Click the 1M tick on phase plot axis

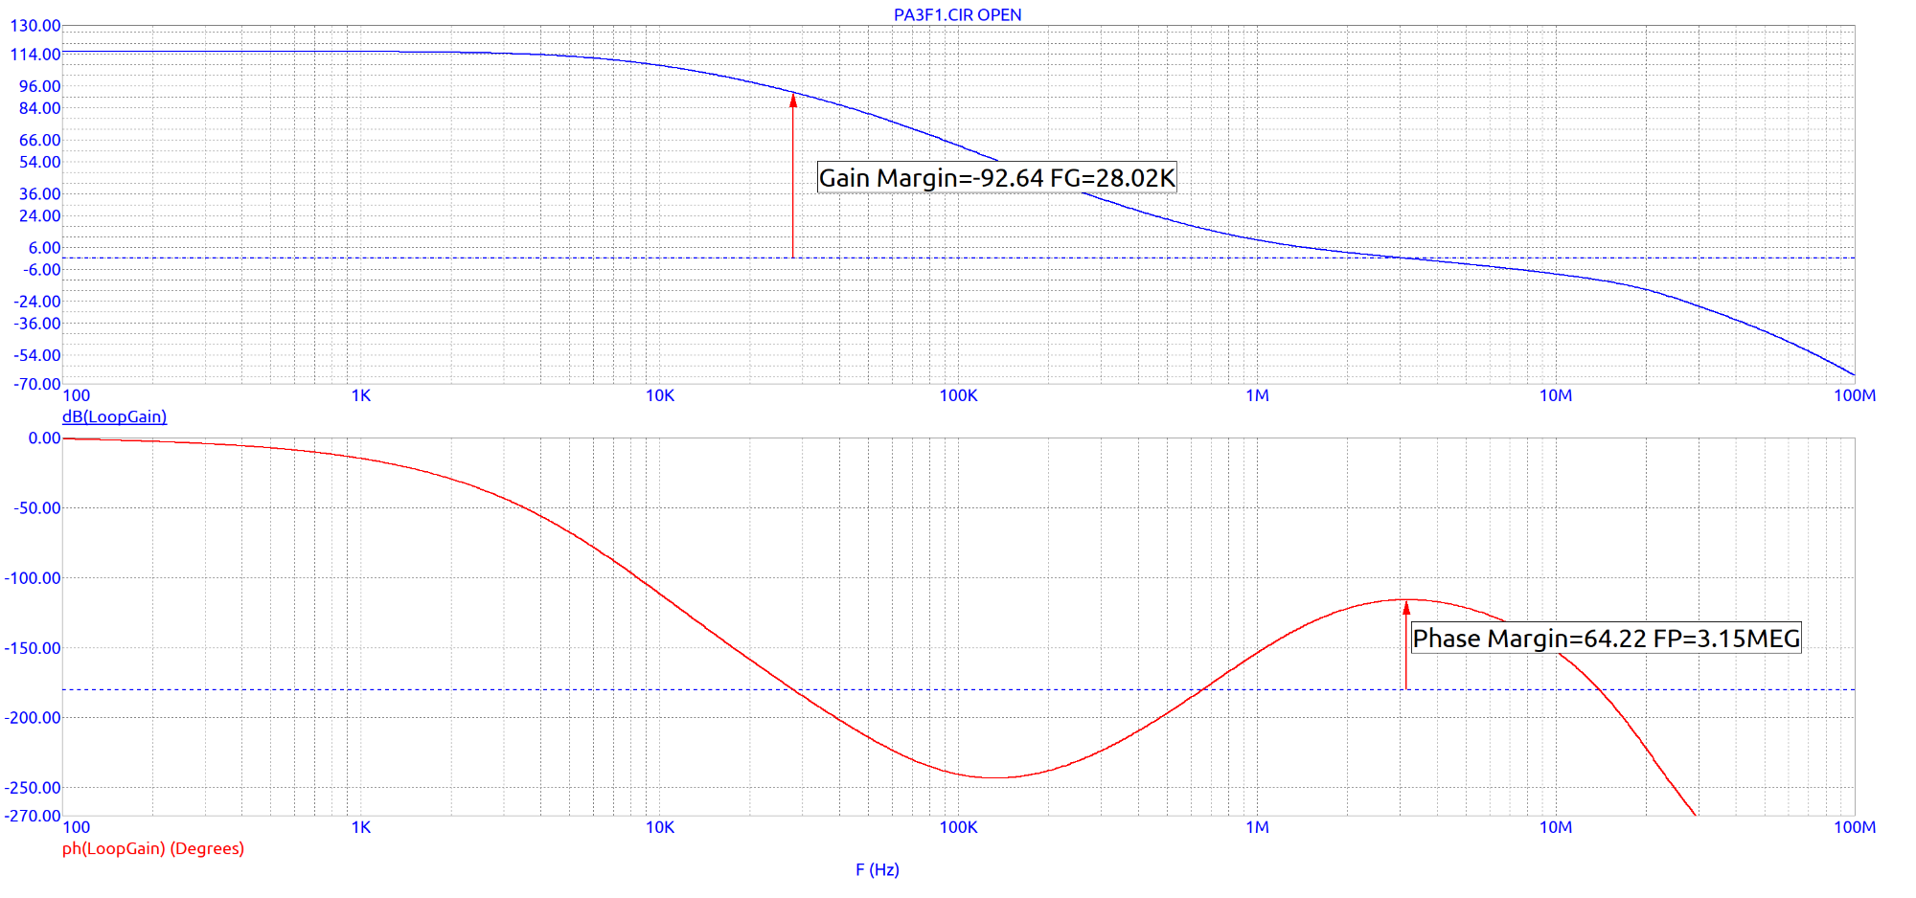click(x=1257, y=827)
